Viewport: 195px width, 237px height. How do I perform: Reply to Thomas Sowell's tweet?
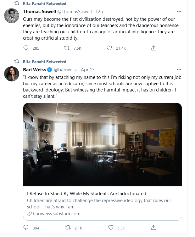26,48
